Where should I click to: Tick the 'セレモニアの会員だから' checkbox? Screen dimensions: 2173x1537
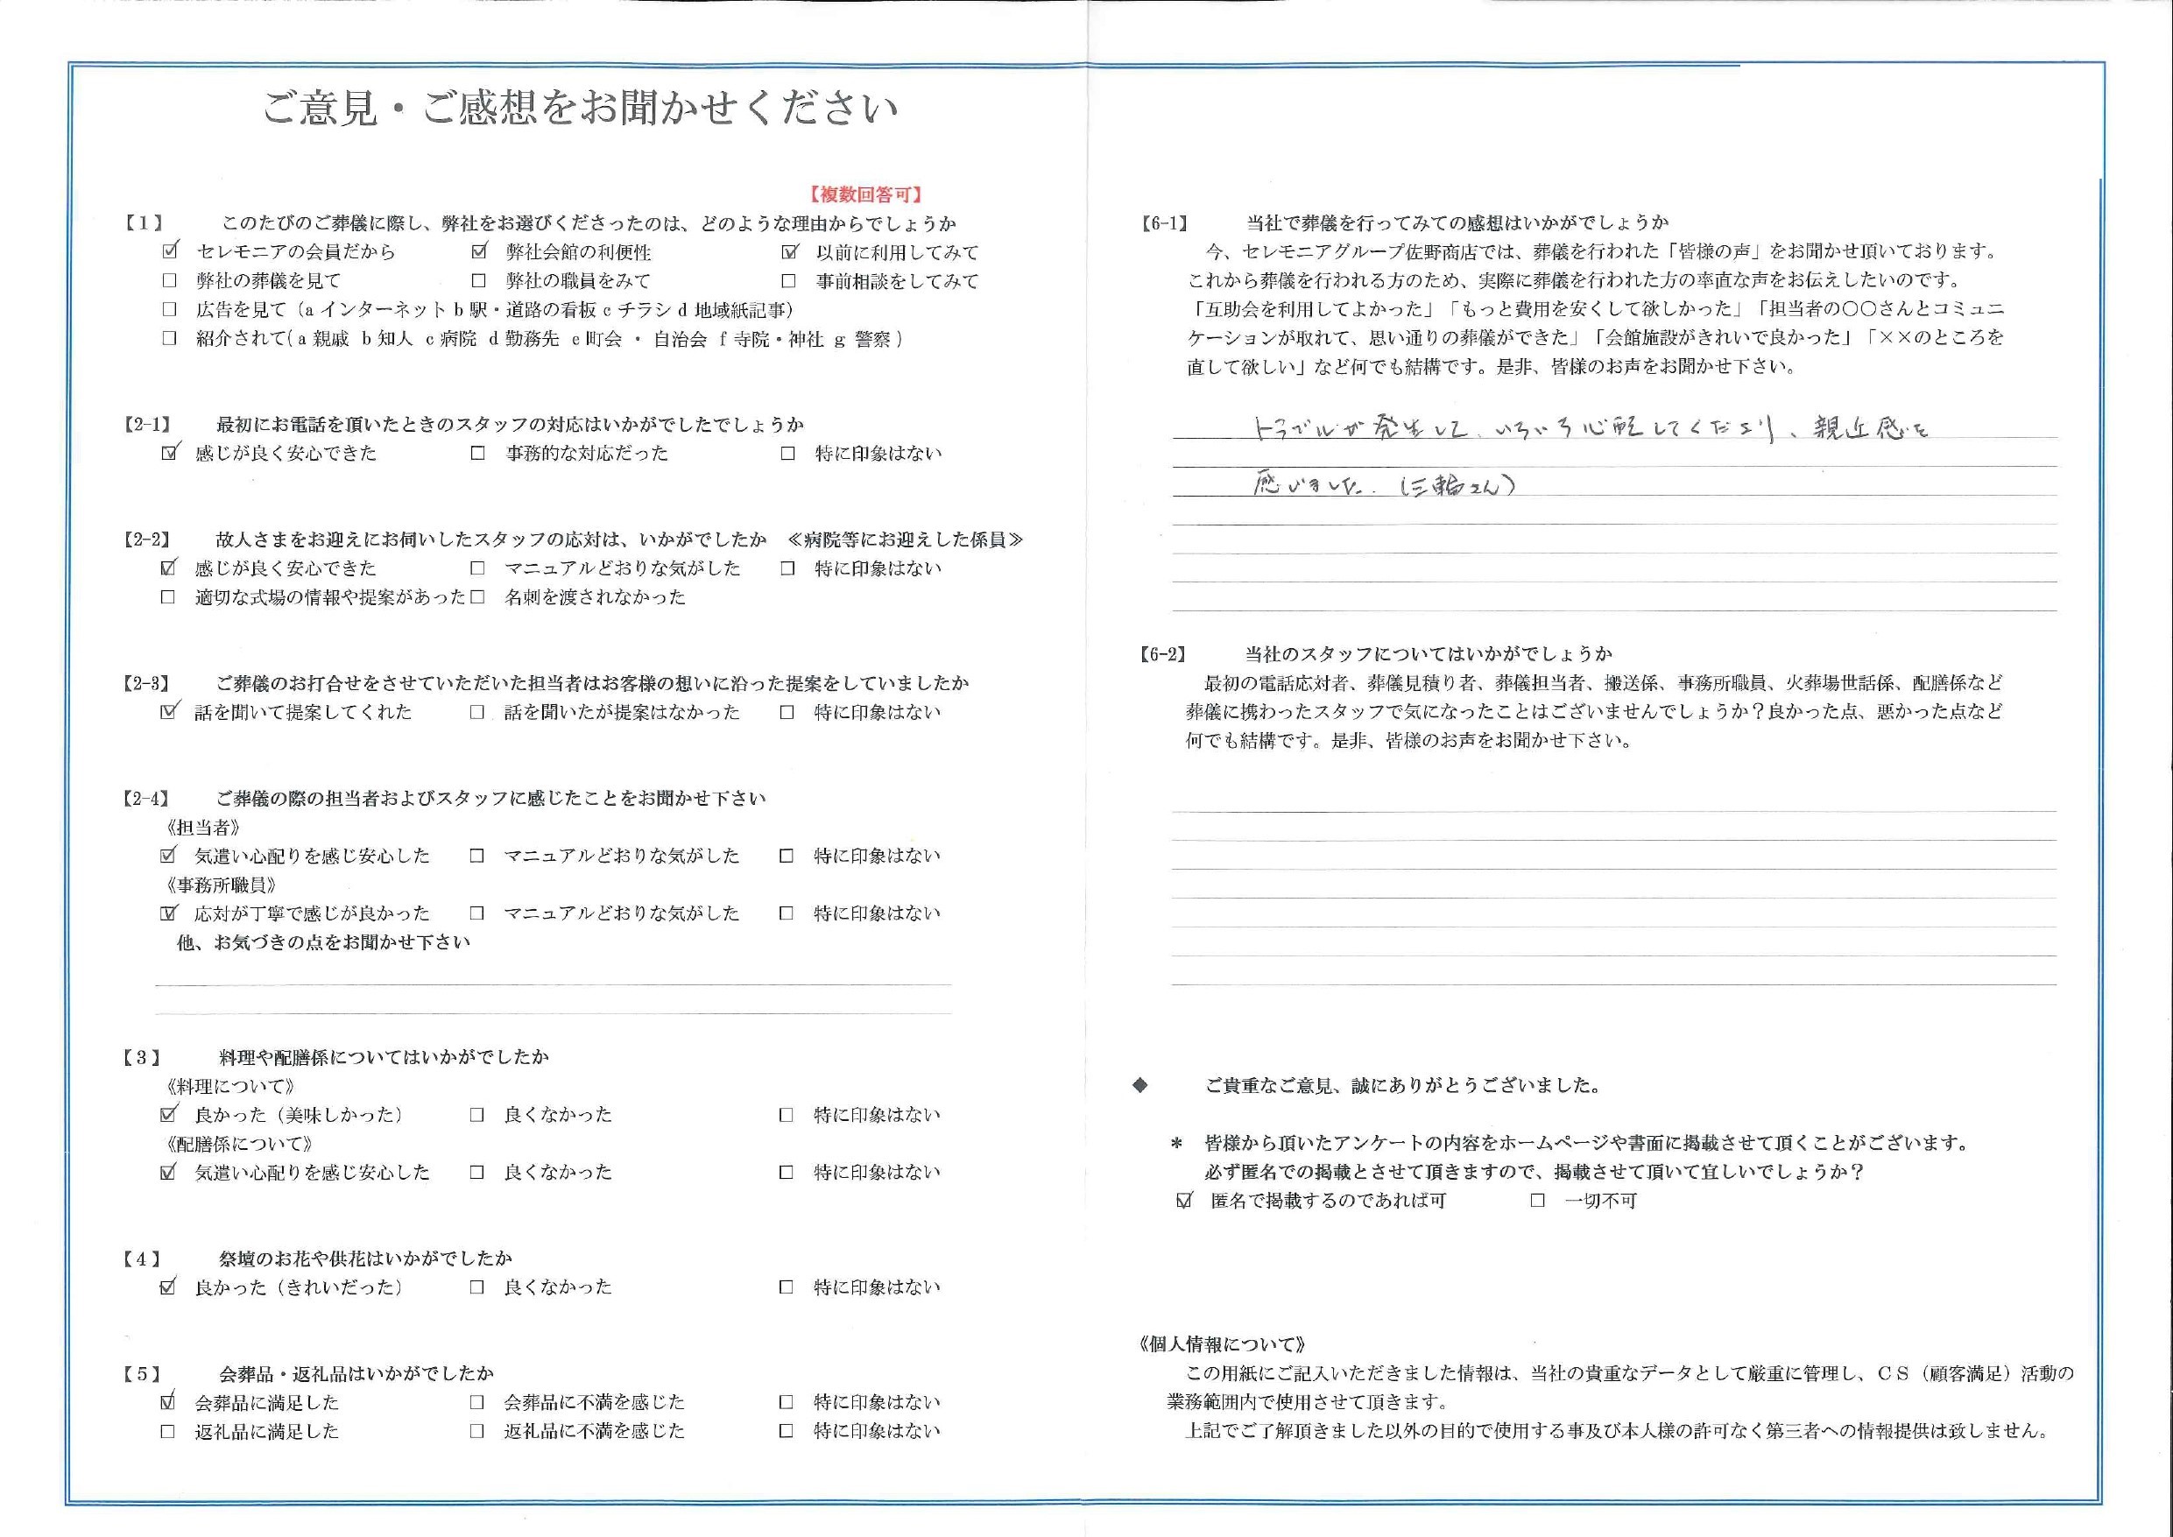click(x=169, y=251)
